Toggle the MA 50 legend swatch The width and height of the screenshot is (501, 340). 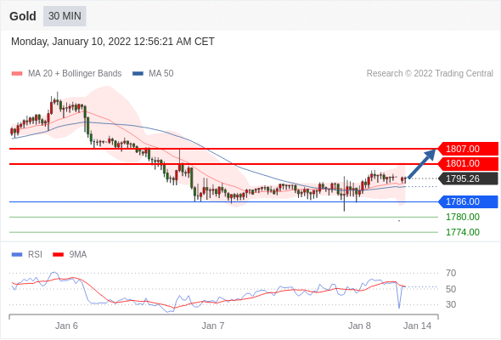138,74
